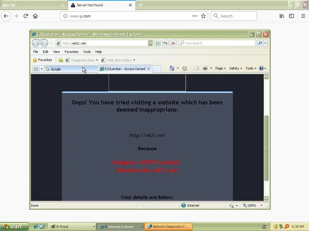The height and width of the screenshot is (231, 309).
Task: Expand the IE address bar dropdown
Action: coord(150,43)
